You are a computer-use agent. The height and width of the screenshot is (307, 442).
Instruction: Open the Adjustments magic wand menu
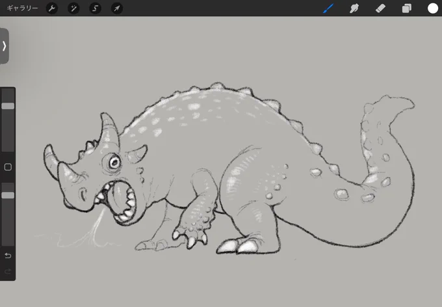(73, 8)
